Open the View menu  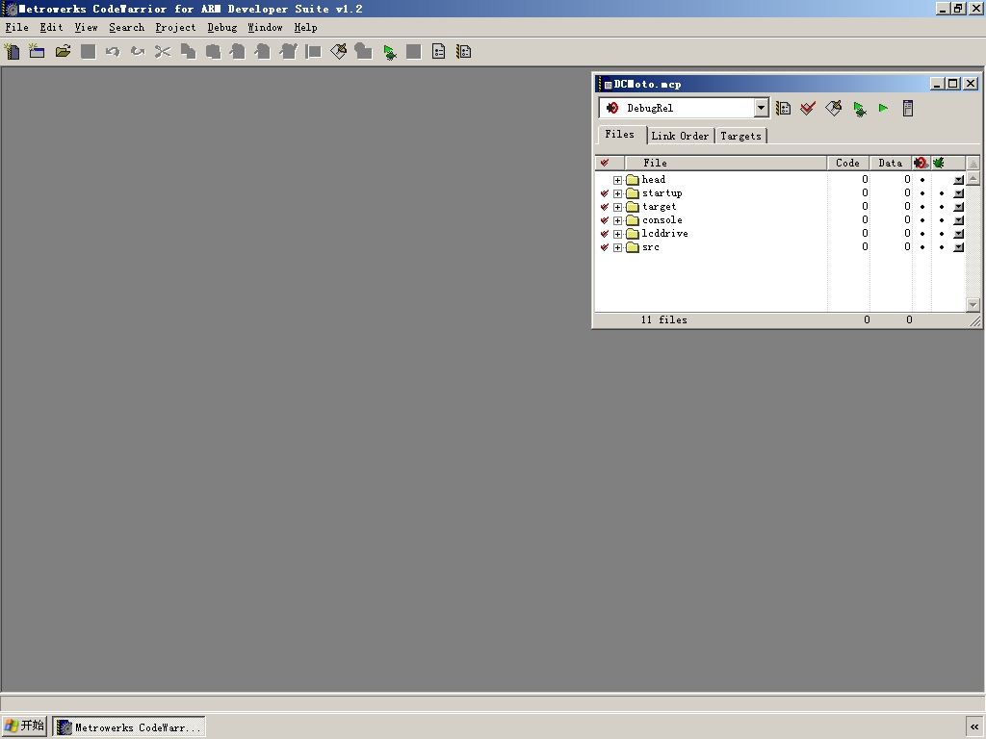click(86, 28)
